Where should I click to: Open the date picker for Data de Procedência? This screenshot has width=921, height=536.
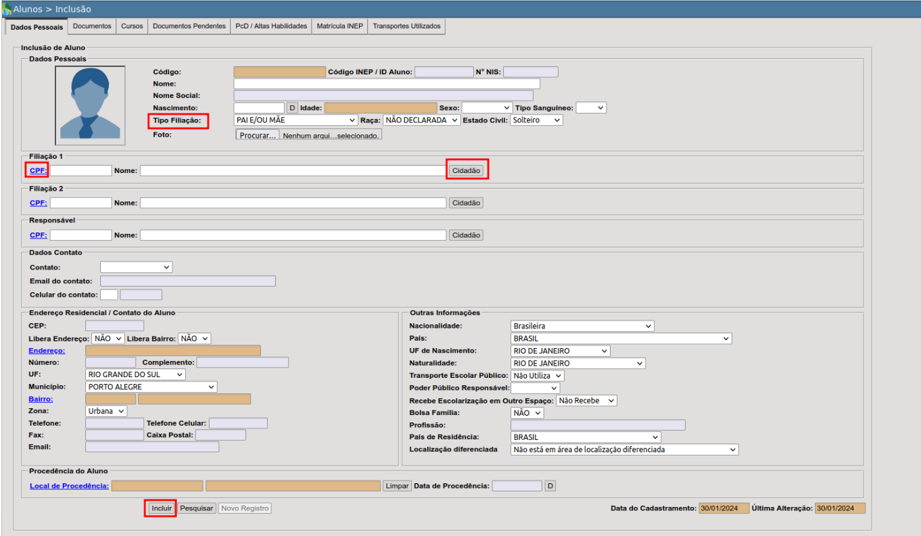[550, 486]
